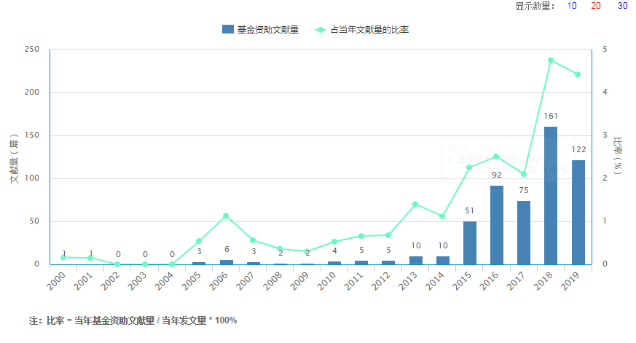Click the 2017 ratio line point
636x343 pixels.
(x=524, y=174)
